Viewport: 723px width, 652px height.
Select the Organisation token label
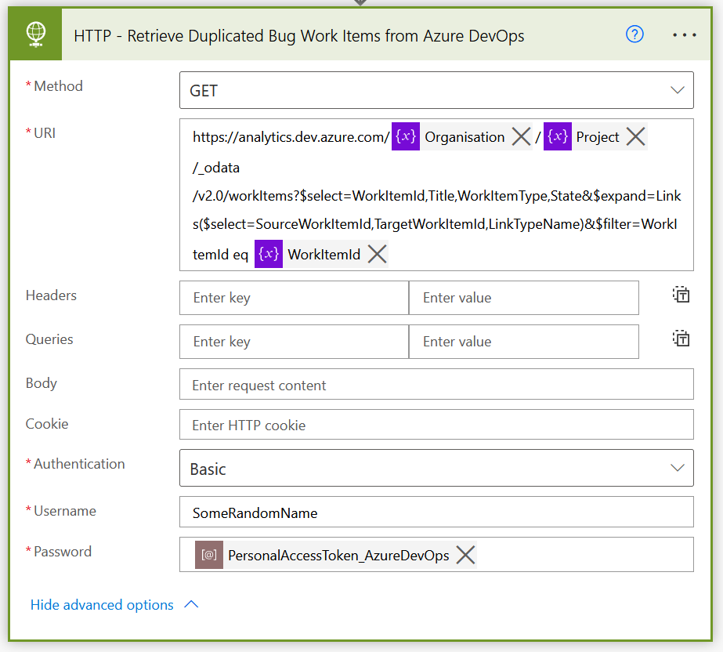tap(465, 137)
